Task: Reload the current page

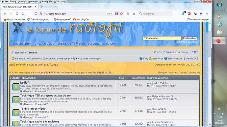Action: [x=17, y=14]
